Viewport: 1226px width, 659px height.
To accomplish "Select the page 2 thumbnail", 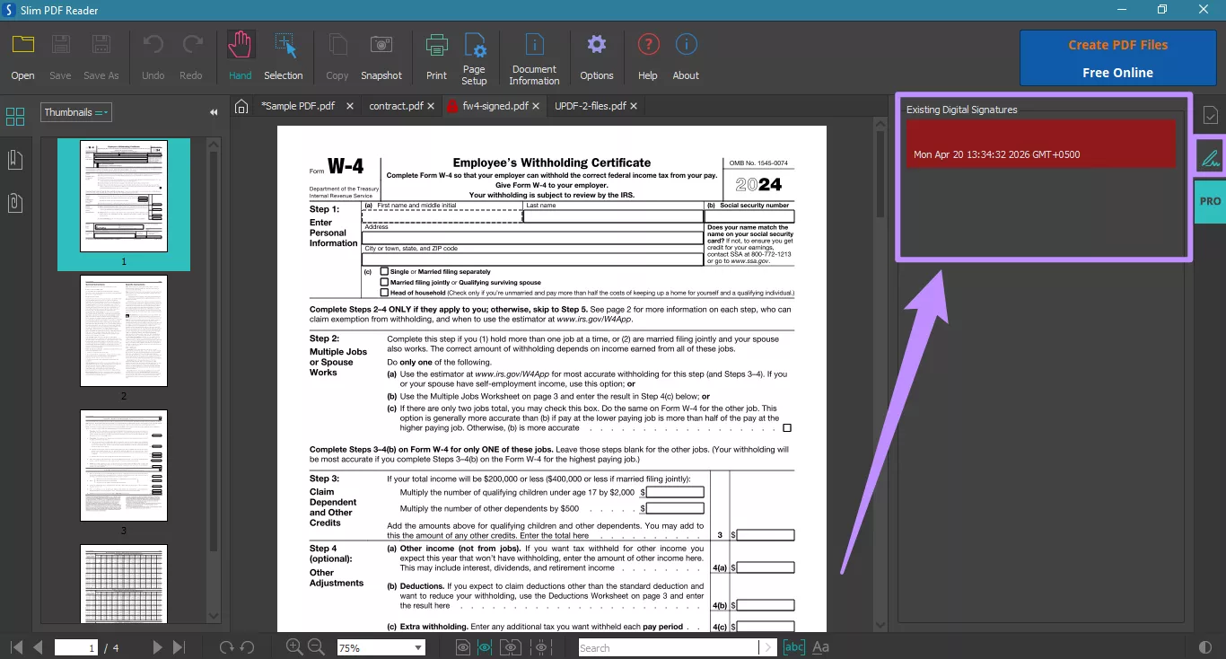I will pos(123,332).
